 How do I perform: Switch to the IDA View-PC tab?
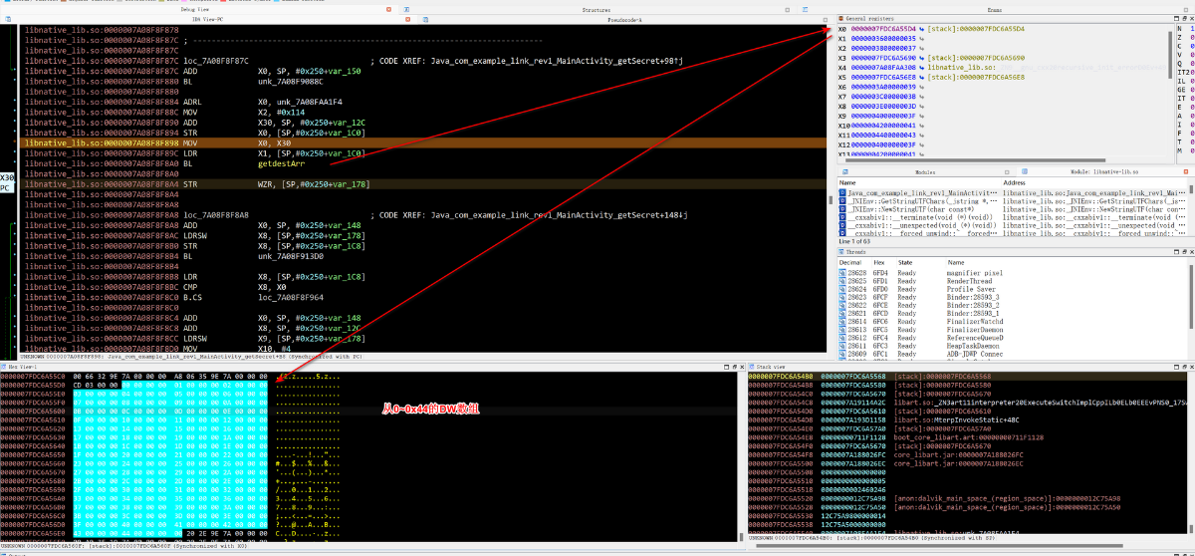click(x=206, y=19)
